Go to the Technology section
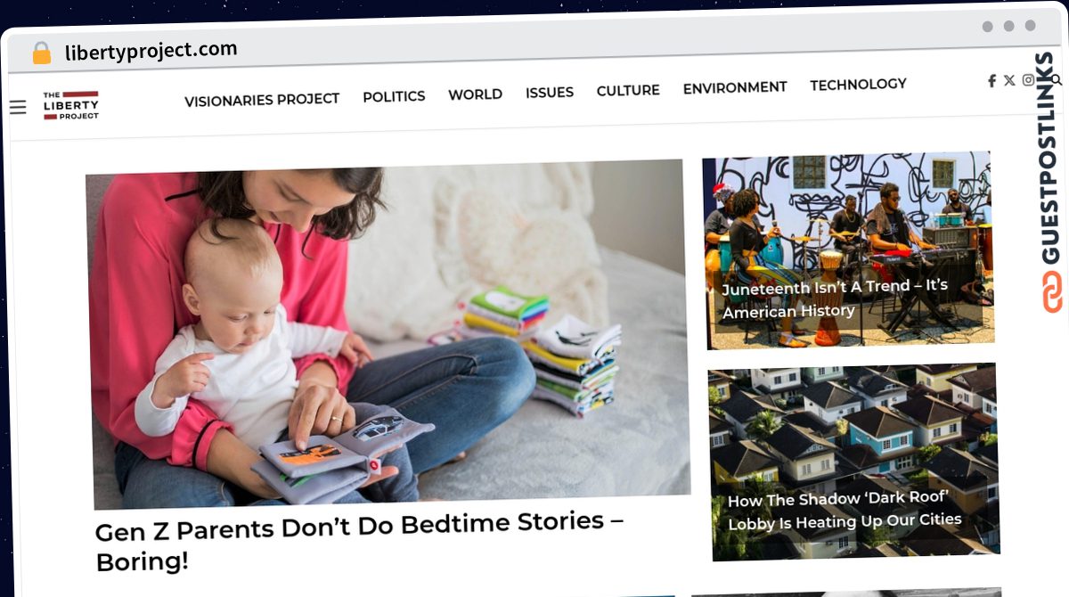The image size is (1069, 597). tap(858, 85)
